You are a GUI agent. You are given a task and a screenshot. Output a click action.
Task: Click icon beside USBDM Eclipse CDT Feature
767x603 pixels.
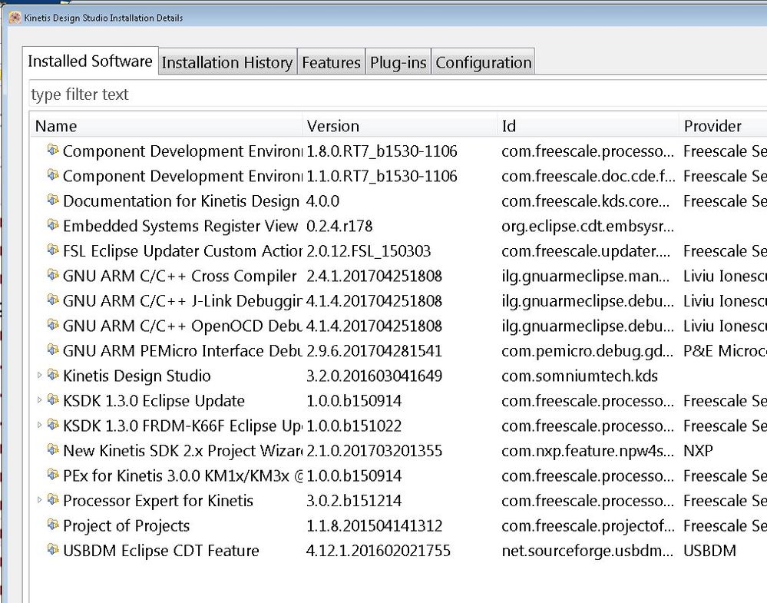click(x=53, y=549)
